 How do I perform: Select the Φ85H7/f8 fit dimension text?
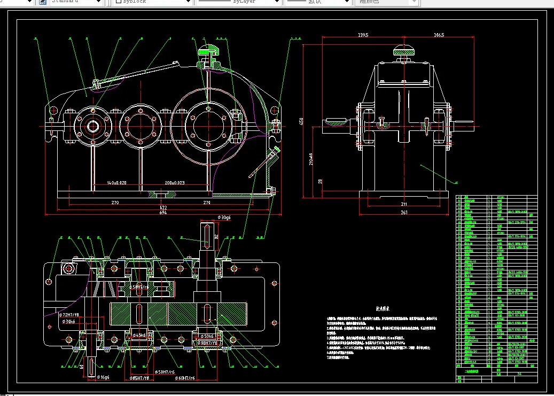140,378
